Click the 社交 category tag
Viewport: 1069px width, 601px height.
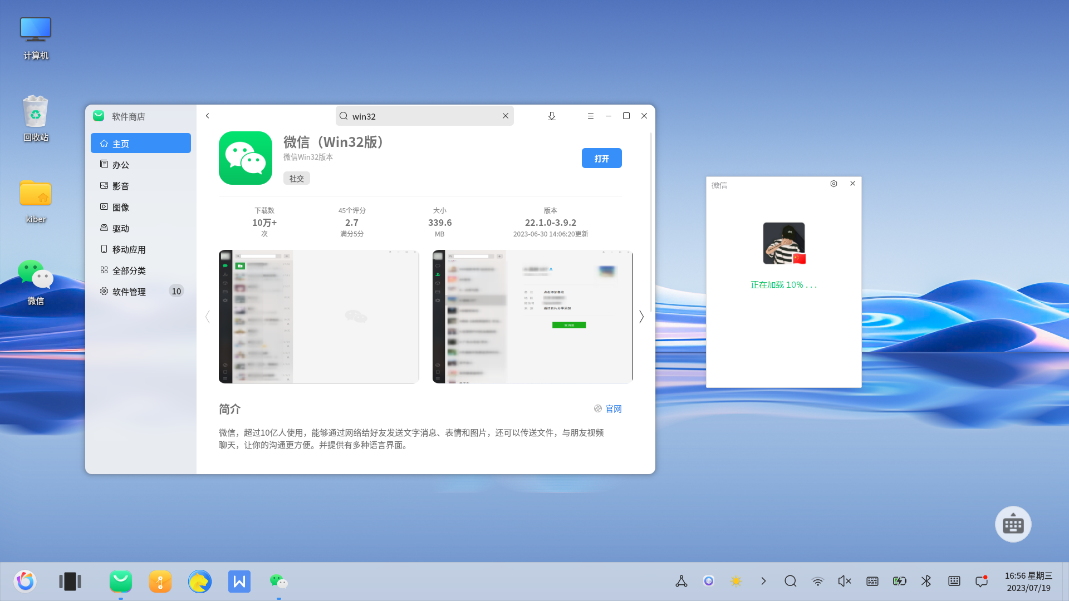pyautogui.click(x=297, y=178)
